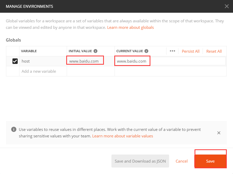Edit the host initial value field
Image resolution: width=233 pixels, height=174 pixels.
pos(85,61)
